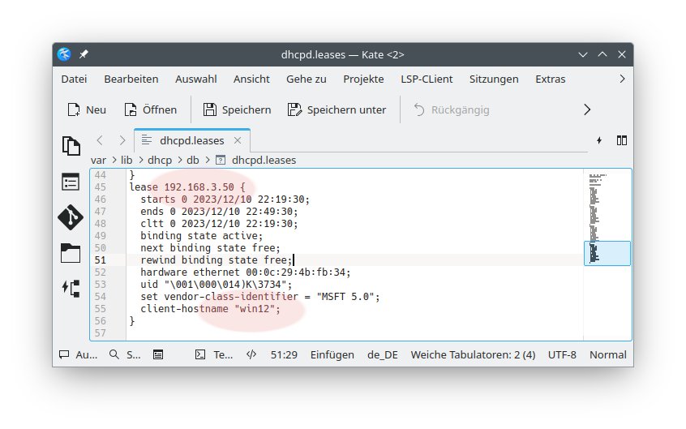The image size is (686, 429).
Task: Open the Gehe zu menu
Action: click(x=307, y=79)
